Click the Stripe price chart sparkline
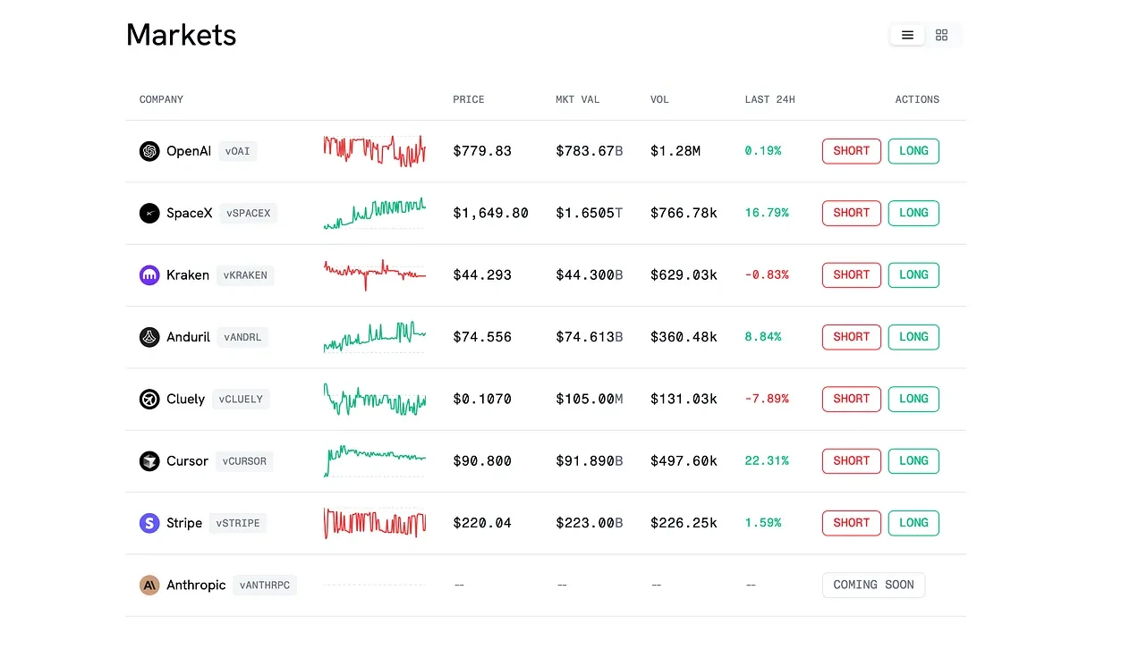1138x666 pixels. click(374, 522)
